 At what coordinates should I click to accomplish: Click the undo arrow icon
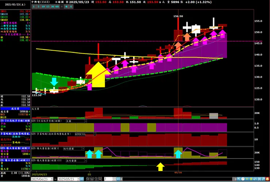[255, 179]
